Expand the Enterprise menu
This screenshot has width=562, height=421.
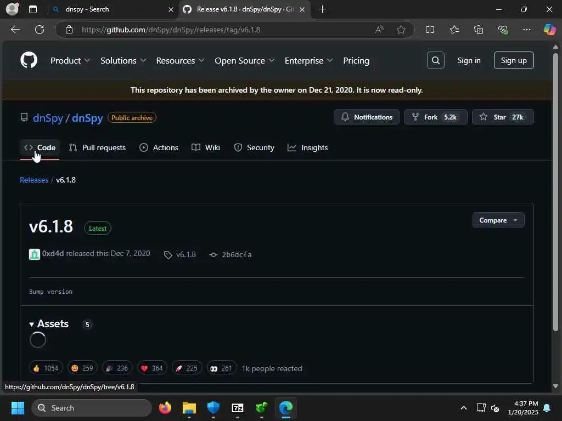coord(308,60)
